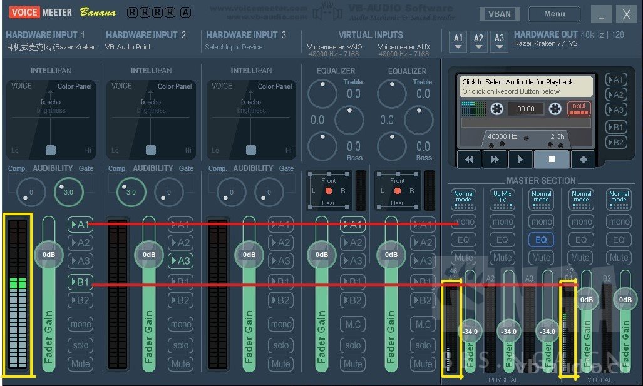This screenshot has width=643, height=386.
Task: Click the A macro button in the titlebar
Action: (185, 11)
